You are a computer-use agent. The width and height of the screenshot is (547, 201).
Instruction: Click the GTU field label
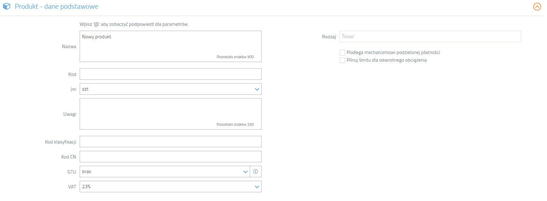click(72, 172)
